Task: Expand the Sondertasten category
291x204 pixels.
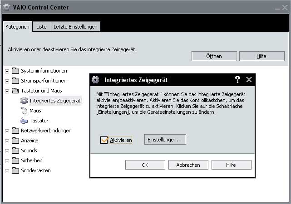Action: click(7, 171)
